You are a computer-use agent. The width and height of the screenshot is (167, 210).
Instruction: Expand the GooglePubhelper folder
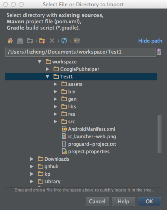47,69
